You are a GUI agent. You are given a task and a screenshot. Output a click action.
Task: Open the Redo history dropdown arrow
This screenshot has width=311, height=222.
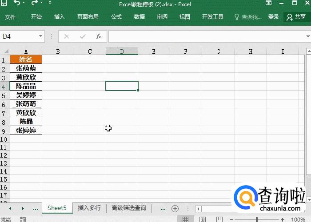pos(41,3)
